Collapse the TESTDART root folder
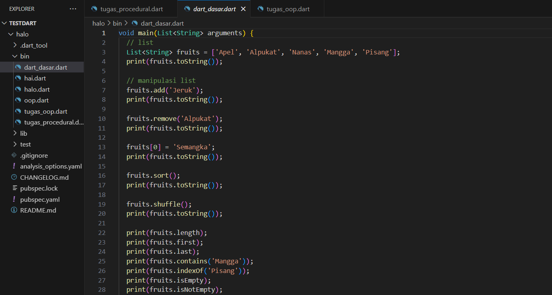Image resolution: width=552 pixels, height=295 pixels. (4, 23)
